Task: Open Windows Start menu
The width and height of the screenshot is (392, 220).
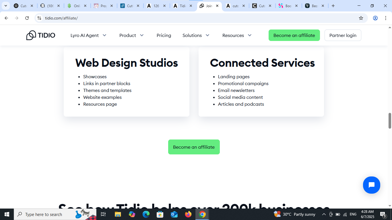Action: click(x=7, y=214)
